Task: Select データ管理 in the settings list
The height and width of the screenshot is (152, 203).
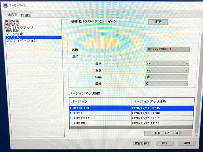Action: [x=14, y=34]
